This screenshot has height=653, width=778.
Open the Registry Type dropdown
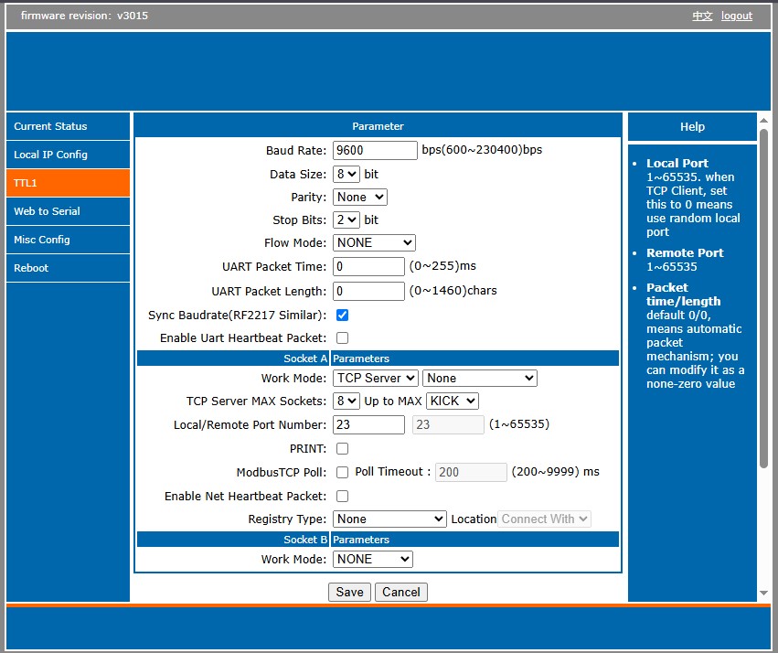click(389, 519)
